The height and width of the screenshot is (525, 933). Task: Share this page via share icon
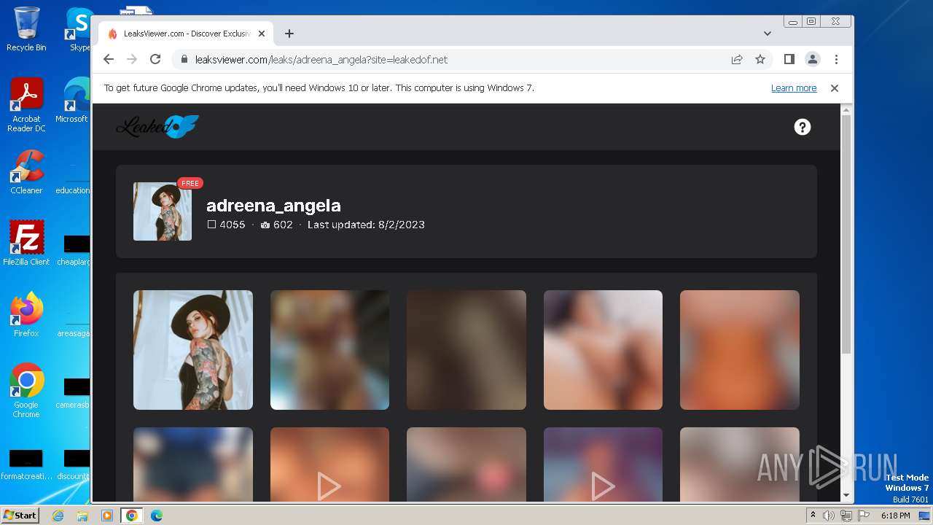737,59
